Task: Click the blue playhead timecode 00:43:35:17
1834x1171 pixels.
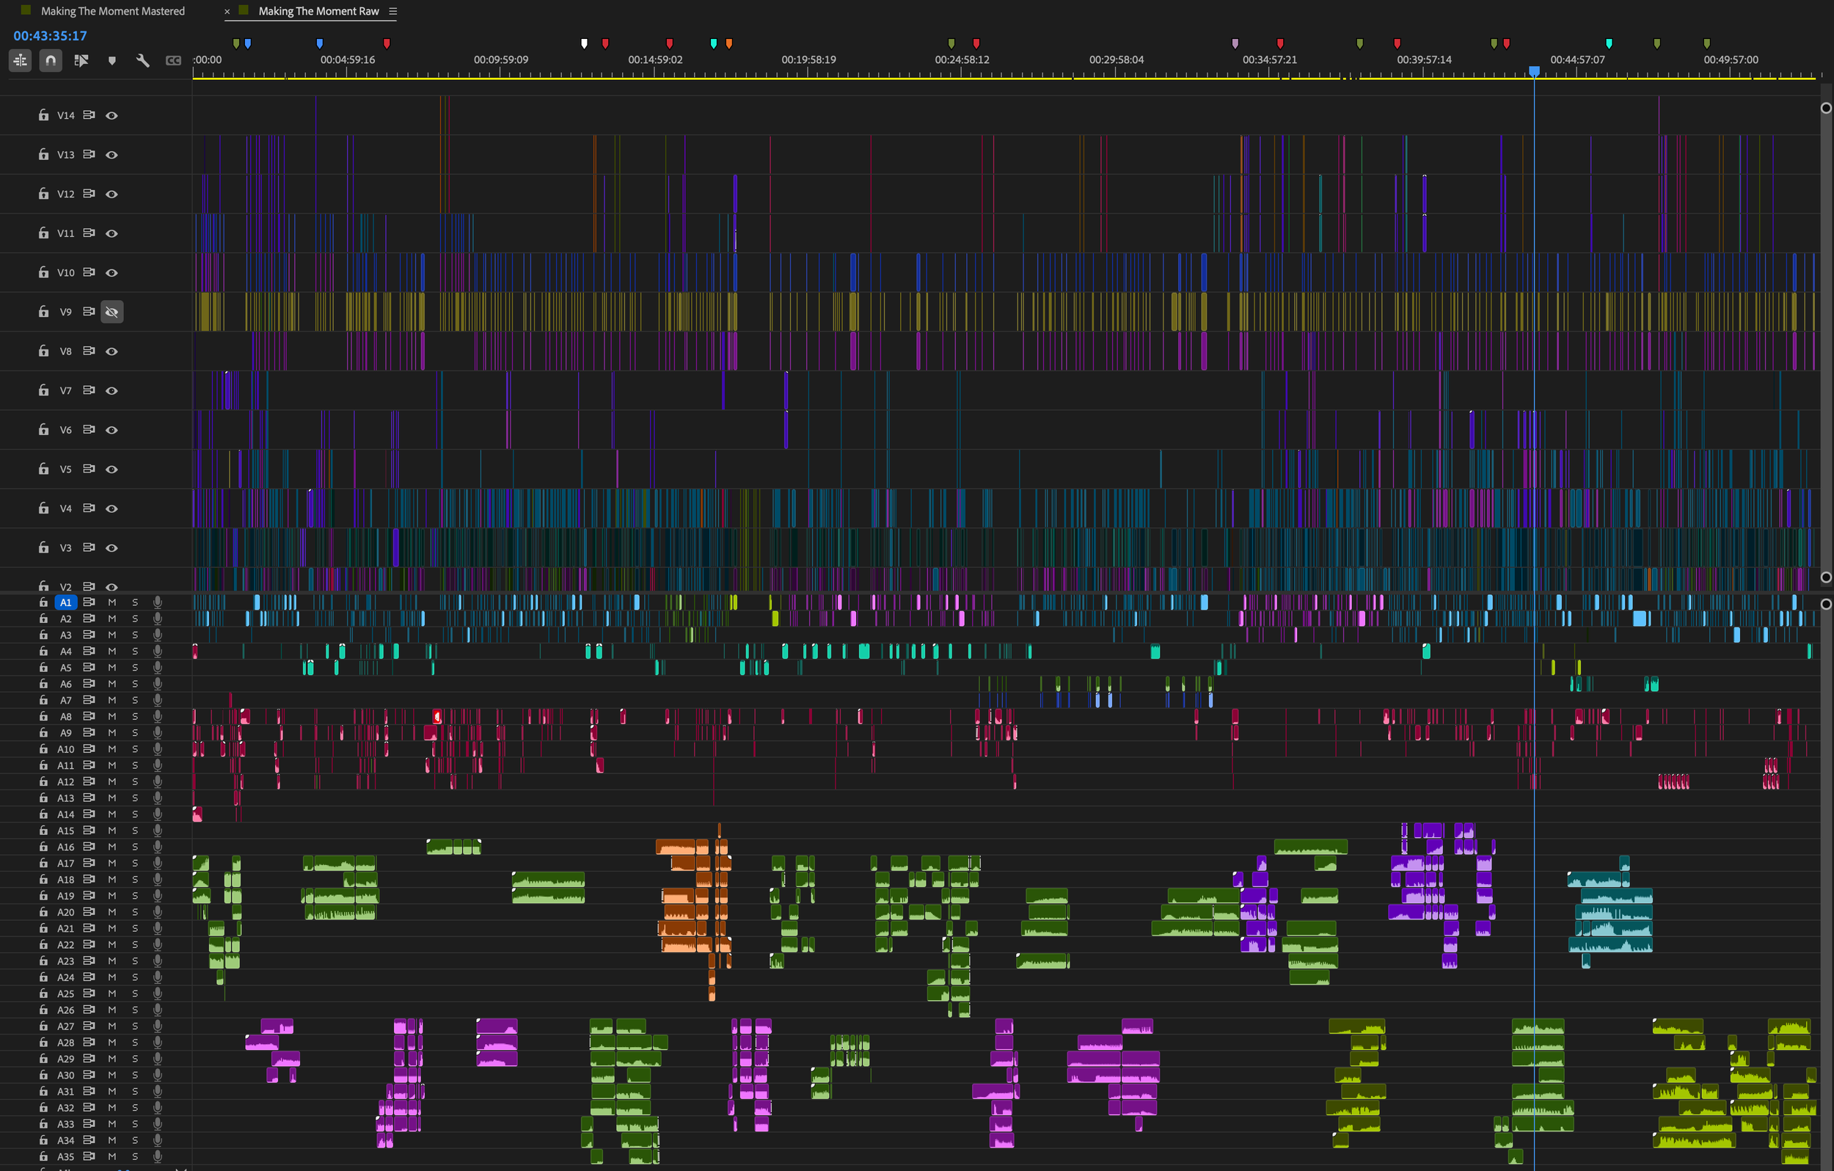Action: pyautogui.click(x=51, y=36)
